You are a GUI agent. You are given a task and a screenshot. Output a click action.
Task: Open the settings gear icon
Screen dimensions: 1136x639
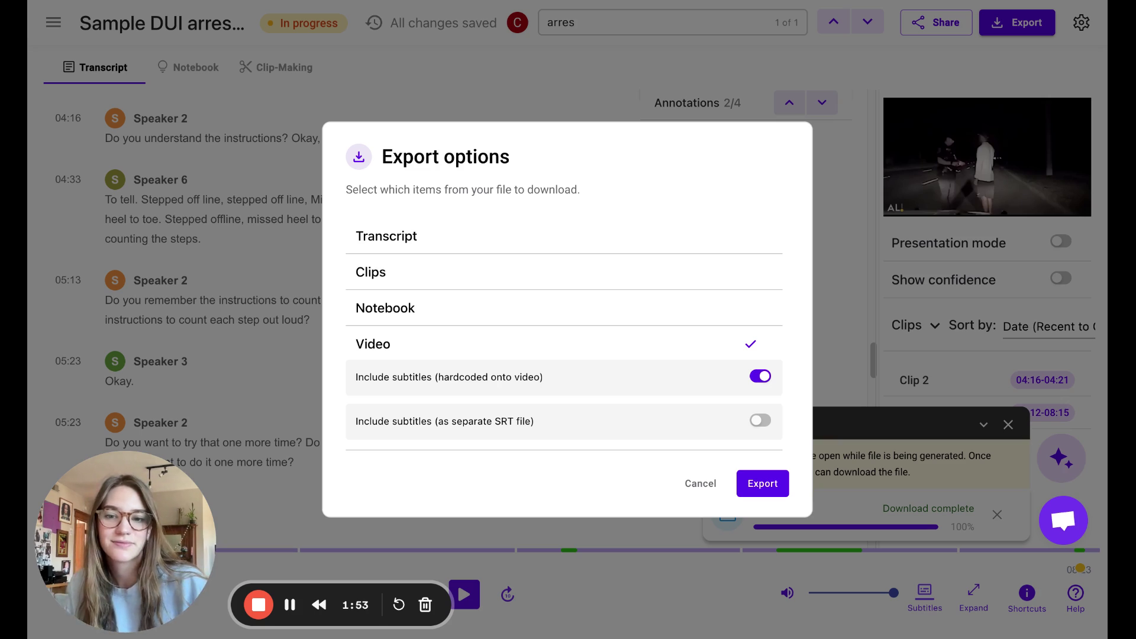tap(1081, 22)
